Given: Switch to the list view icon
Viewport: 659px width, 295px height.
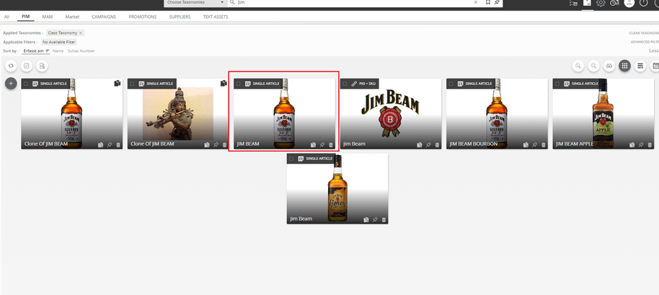Looking at the screenshot, I should click(640, 66).
